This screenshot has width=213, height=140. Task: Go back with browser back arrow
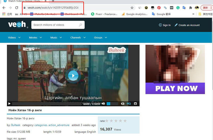[4, 8]
